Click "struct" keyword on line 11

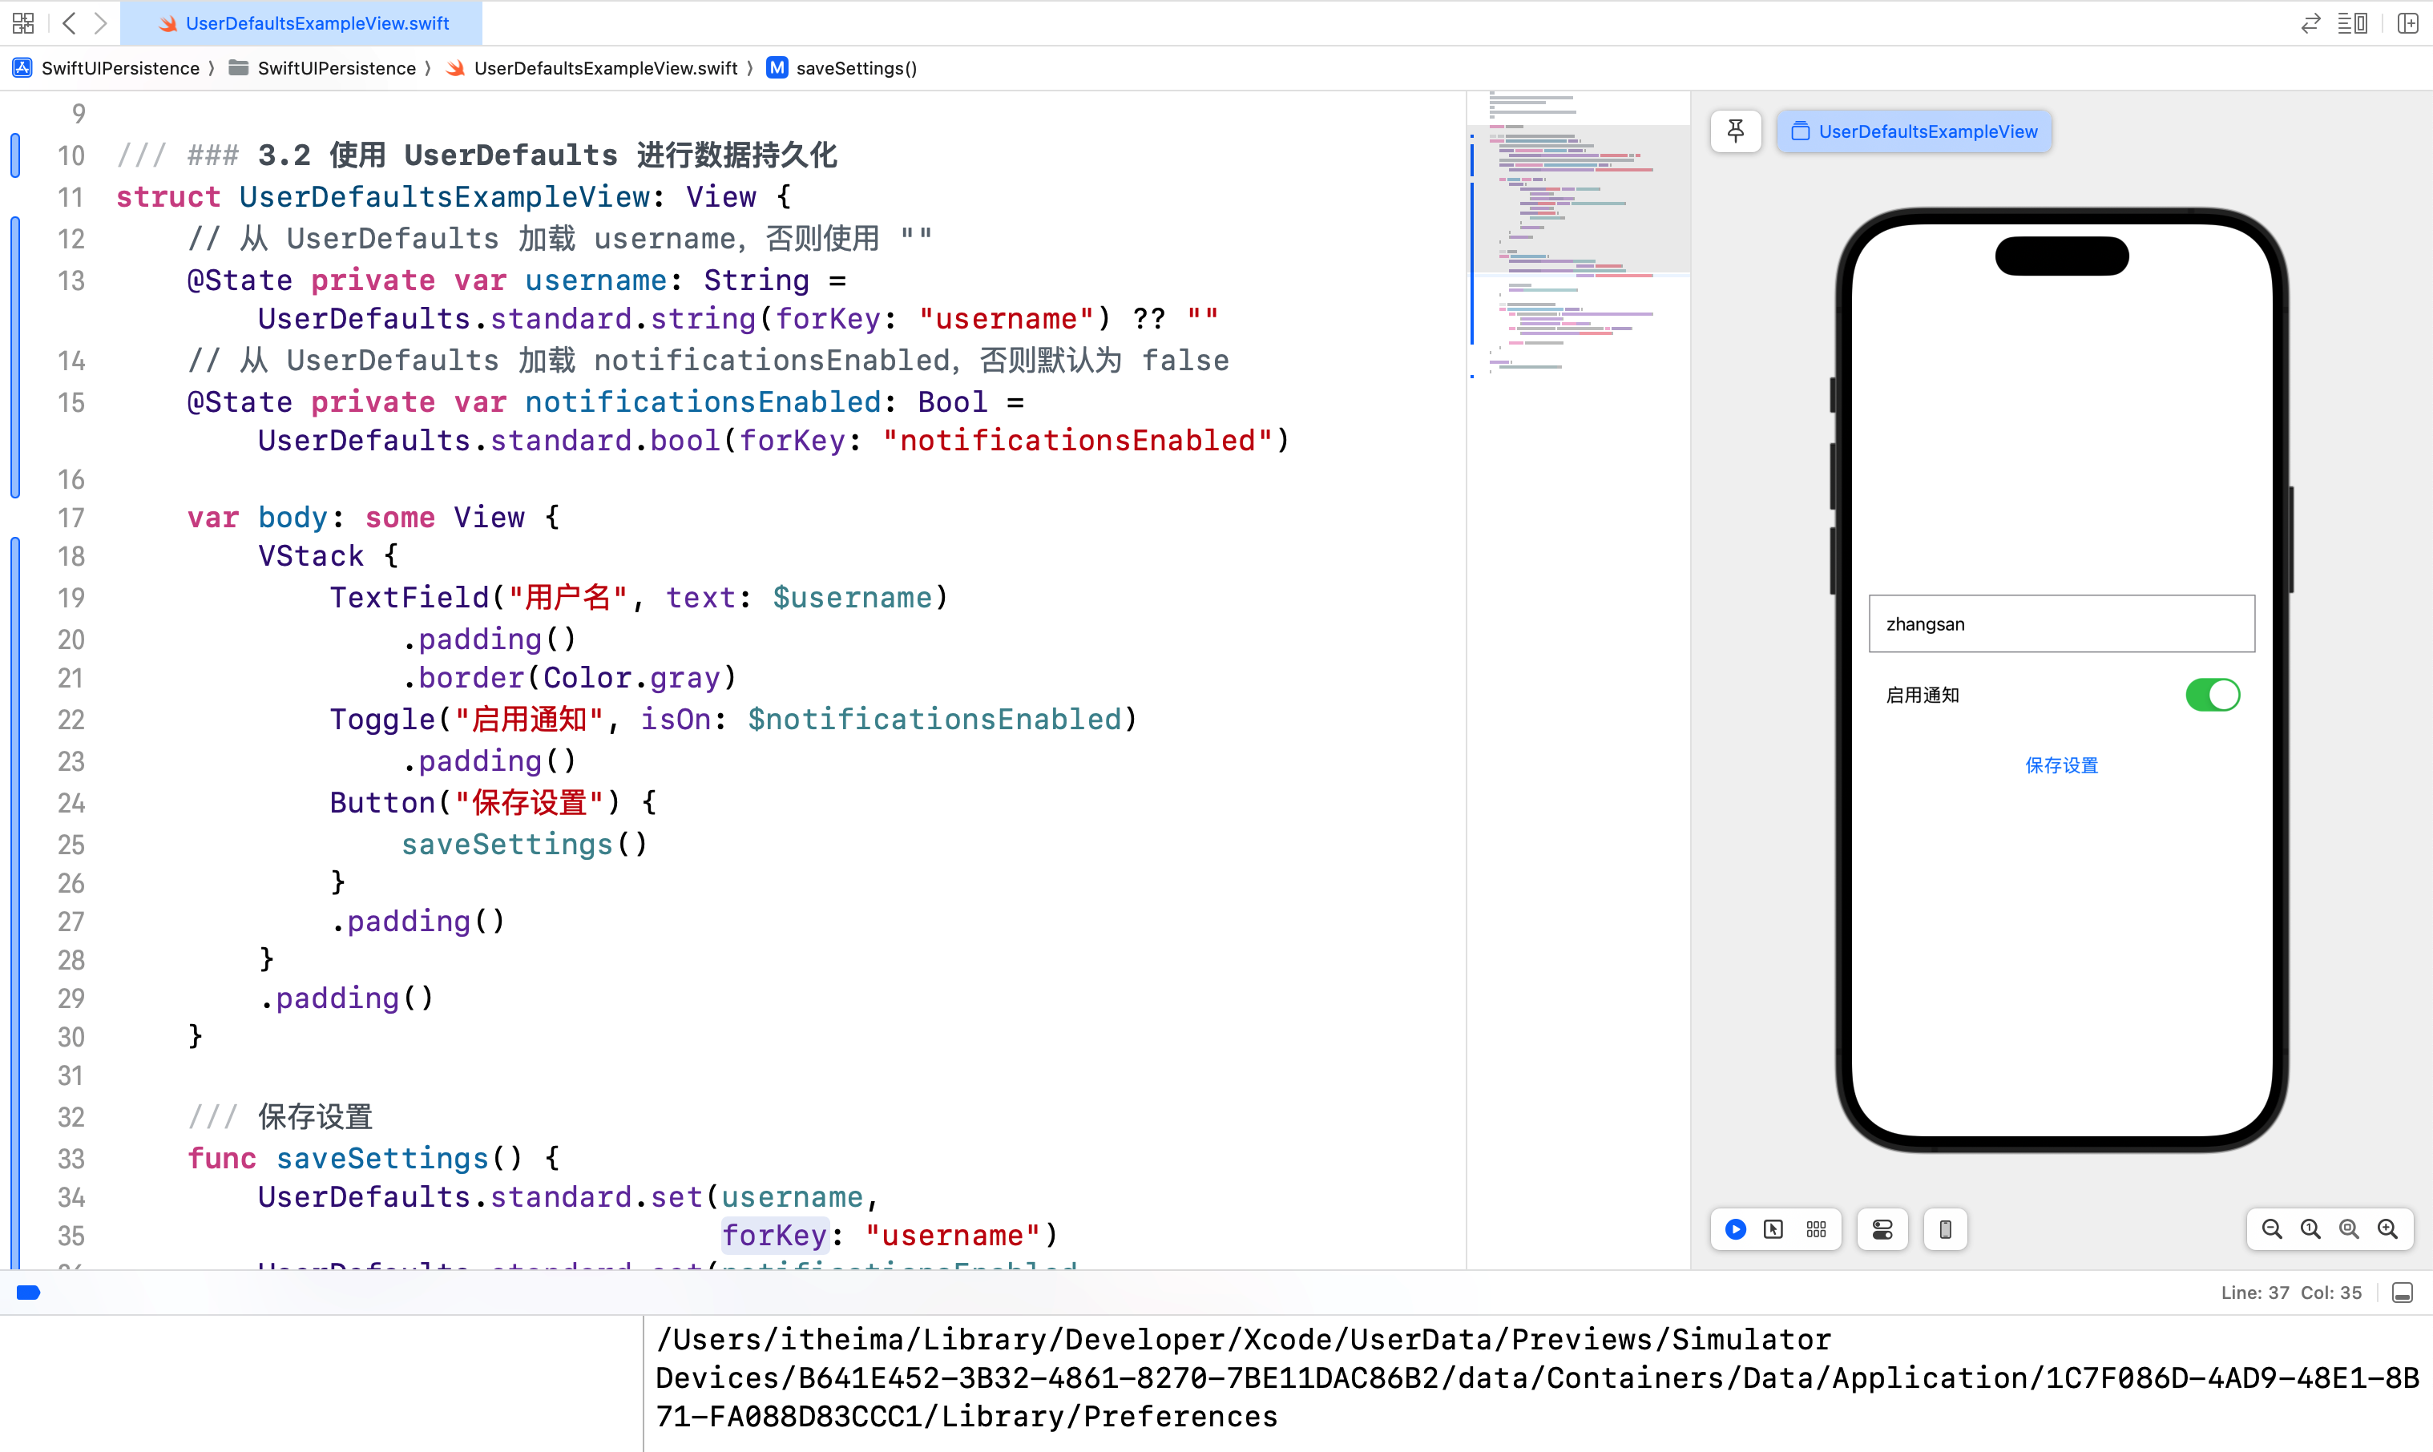click(168, 196)
